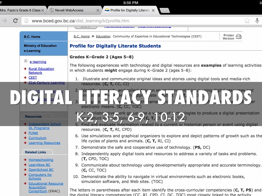This screenshot has height=196, width=262.
Task: Go to LearnNow BC link
Action: pos(39,165)
